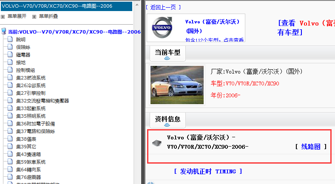Click the Volvo V70/V70R/XC70/XC90-2006- data entry text
Image resolution: width=335 pixels, height=184 pixels.
pos(207,142)
